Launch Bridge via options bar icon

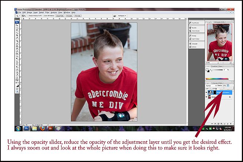point(115,16)
